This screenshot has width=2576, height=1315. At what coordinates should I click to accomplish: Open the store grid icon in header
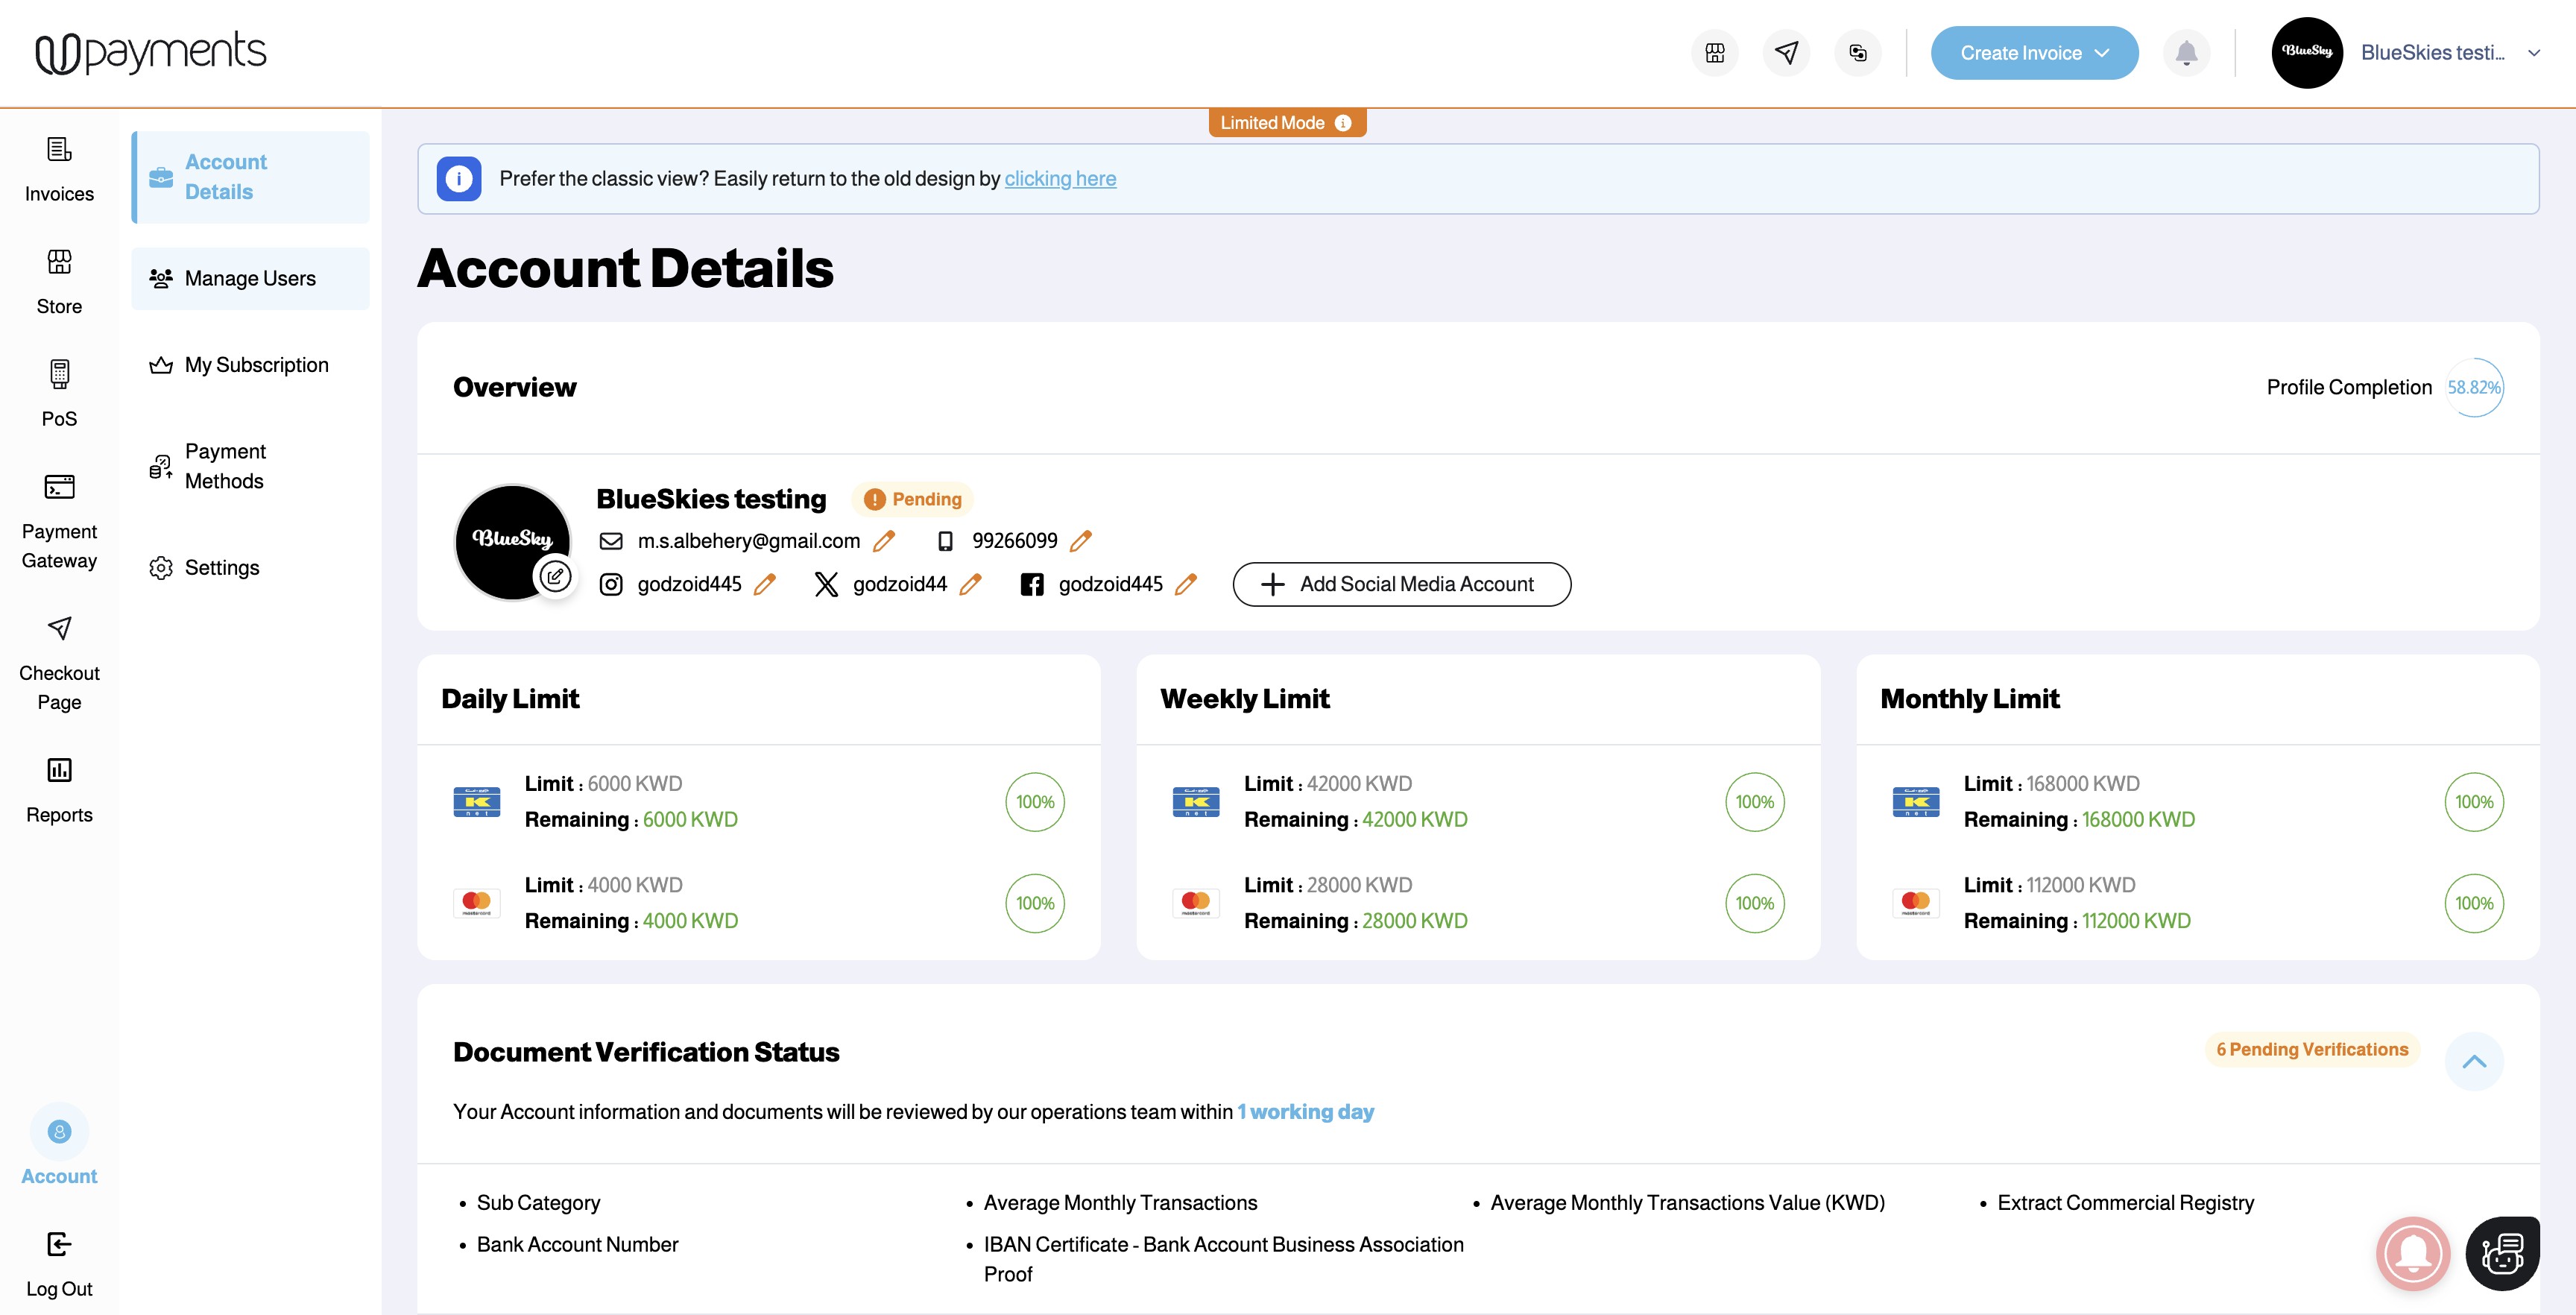click(1715, 53)
